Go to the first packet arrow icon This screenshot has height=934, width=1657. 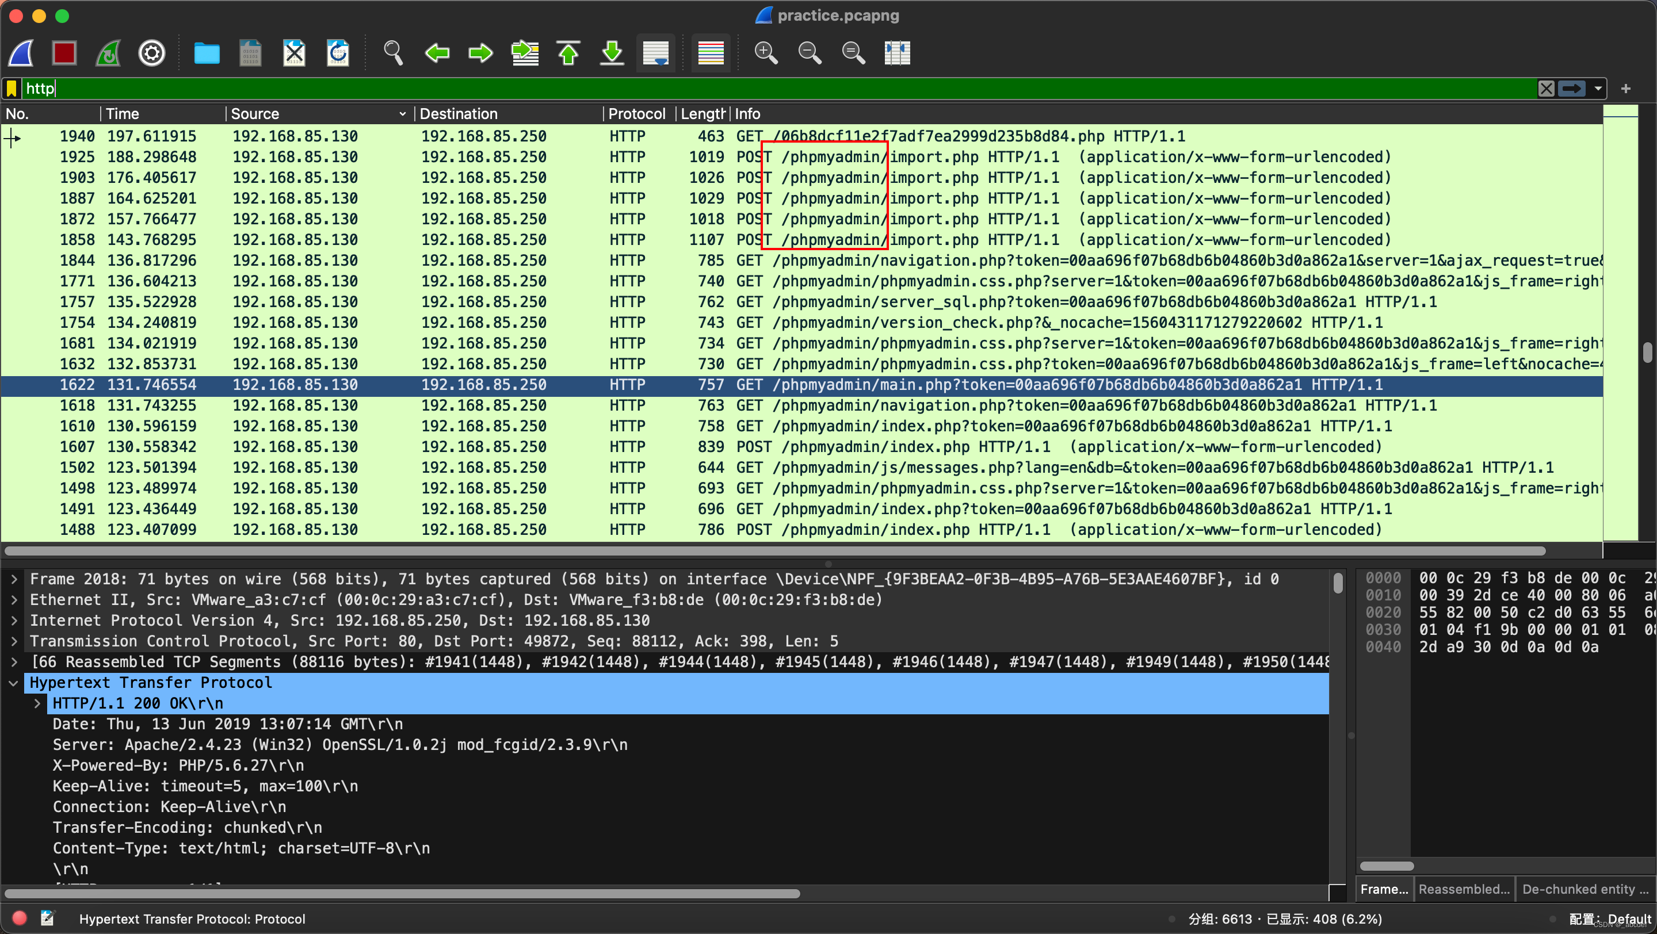pos(568,53)
